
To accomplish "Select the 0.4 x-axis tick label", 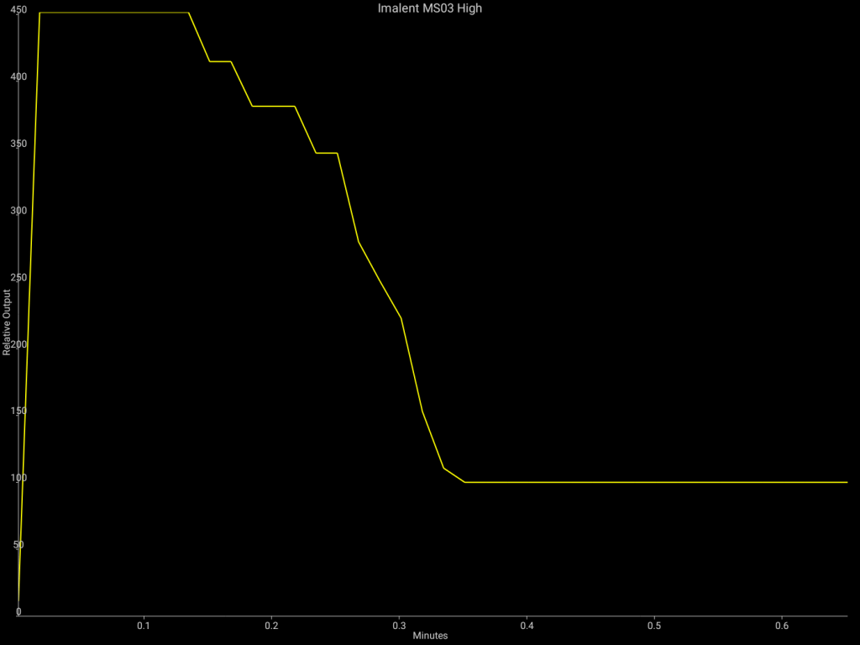I will (527, 626).
